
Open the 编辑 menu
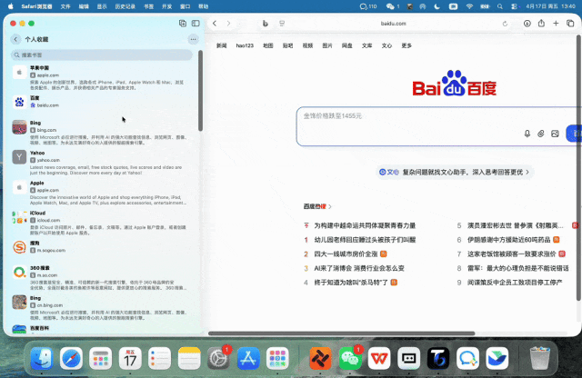coord(84,6)
